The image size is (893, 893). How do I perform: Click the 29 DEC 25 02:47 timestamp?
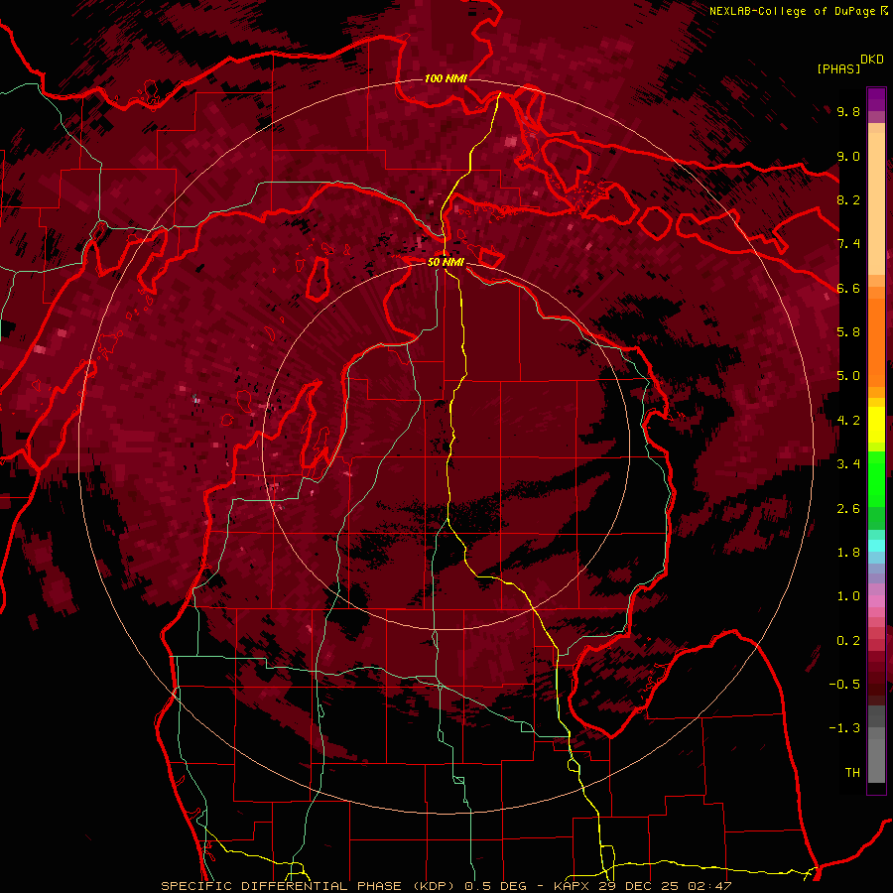tap(665, 886)
